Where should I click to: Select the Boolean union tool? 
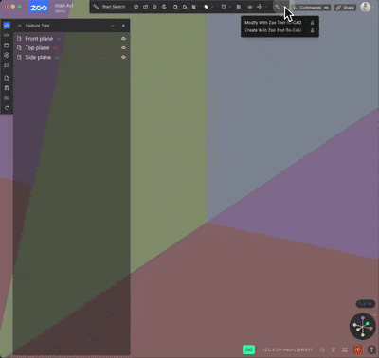pyautogui.click(x=206, y=7)
